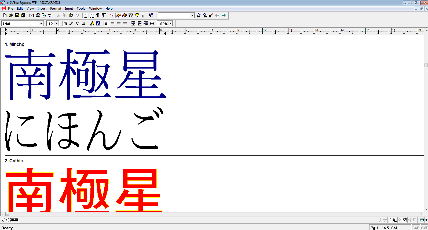Click the find binoculars icon
This screenshot has height=230, width=428.
point(199,16)
